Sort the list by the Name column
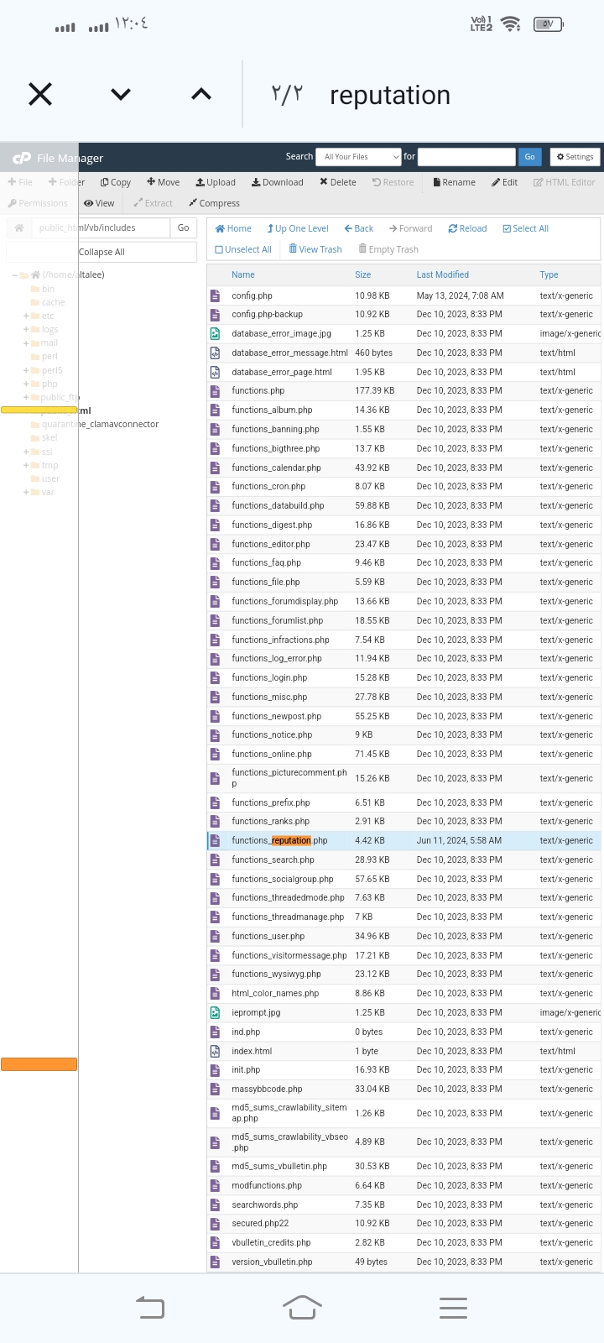The height and width of the screenshot is (1343, 604). (243, 274)
